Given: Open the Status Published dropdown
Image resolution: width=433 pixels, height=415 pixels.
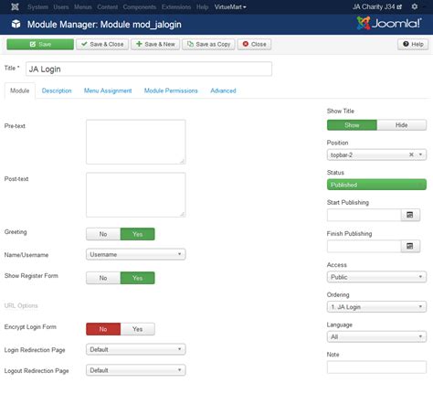Looking at the screenshot, I should tap(376, 185).
